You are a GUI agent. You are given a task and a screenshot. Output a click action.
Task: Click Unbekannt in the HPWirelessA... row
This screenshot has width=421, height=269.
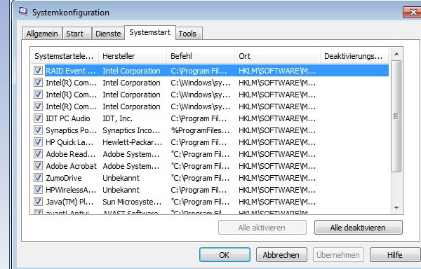(121, 190)
